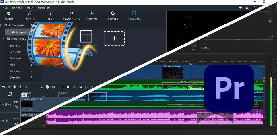Open the speed gauge icon

[80, 87]
